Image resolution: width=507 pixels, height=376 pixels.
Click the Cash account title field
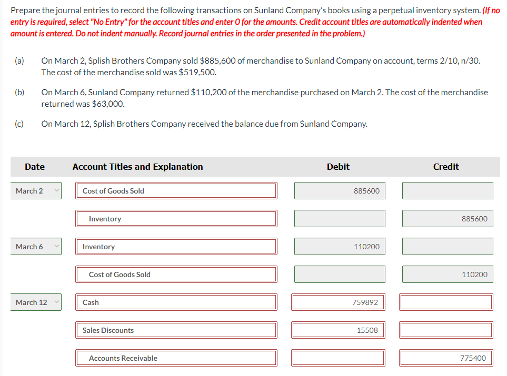point(176,302)
